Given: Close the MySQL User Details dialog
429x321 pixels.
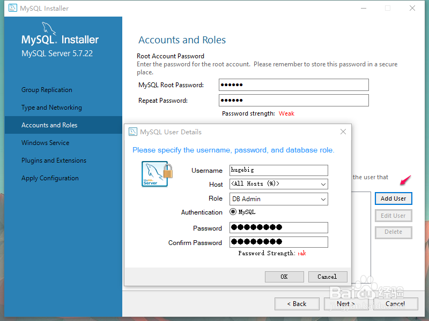Looking at the screenshot, I should [343, 132].
